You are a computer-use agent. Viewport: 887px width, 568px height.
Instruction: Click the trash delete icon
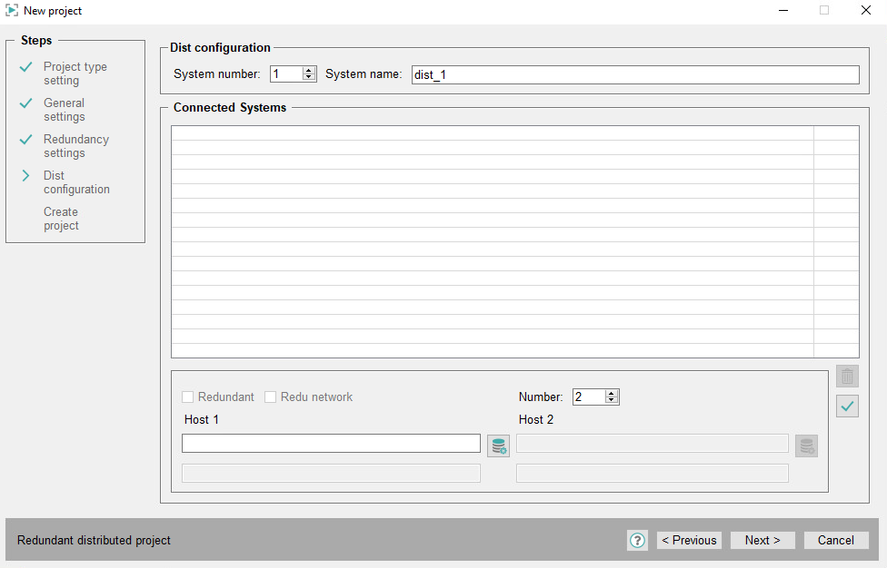point(847,377)
